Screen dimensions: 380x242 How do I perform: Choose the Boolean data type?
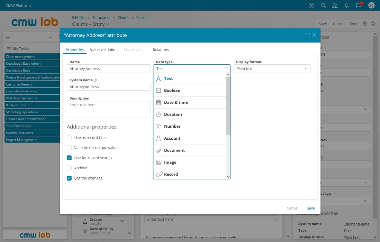click(x=190, y=90)
